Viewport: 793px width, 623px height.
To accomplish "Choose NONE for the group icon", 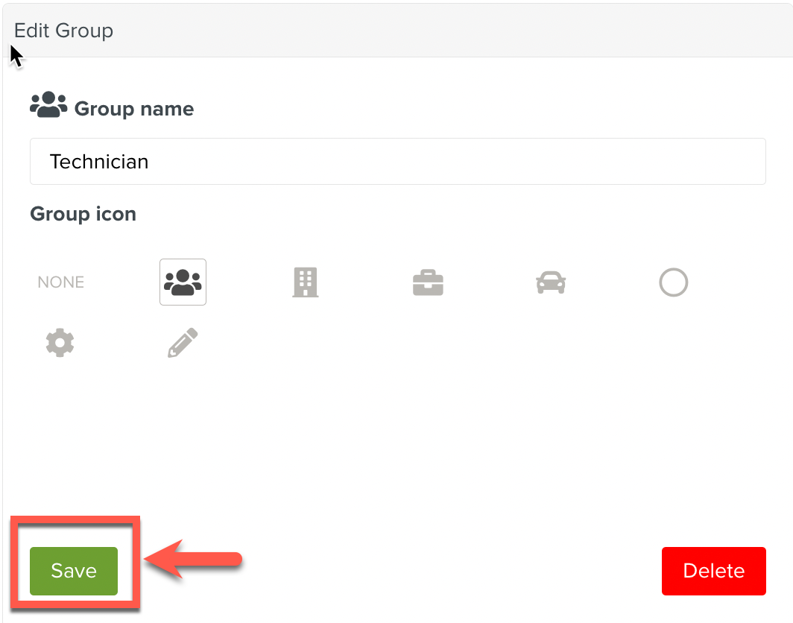I will [x=60, y=282].
